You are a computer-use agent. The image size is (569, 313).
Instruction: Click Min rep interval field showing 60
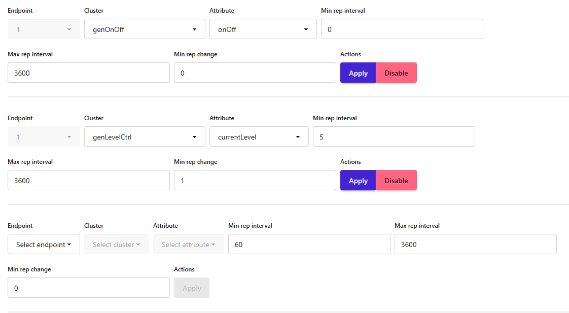[x=309, y=245]
